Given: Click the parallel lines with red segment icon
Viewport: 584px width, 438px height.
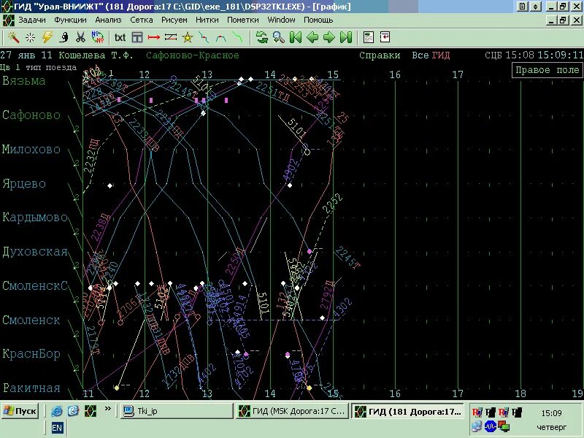Looking at the screenshot, I should tap(171, 37).
